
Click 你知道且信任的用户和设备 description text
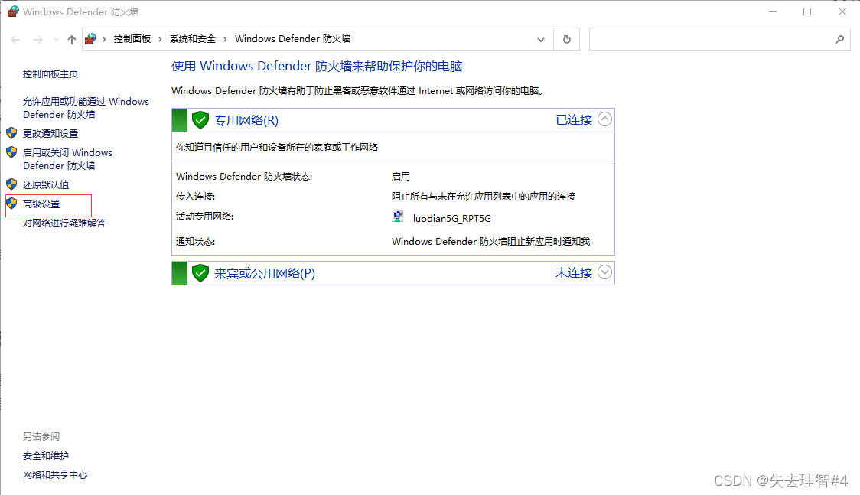[x=277, y=148]
